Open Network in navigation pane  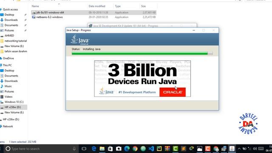8,126
